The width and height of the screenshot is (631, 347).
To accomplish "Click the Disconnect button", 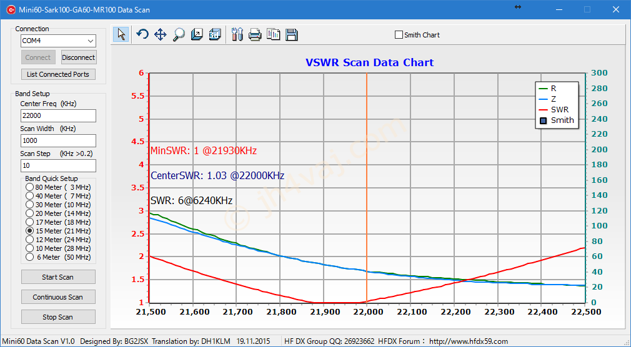I will coord(79,57).
